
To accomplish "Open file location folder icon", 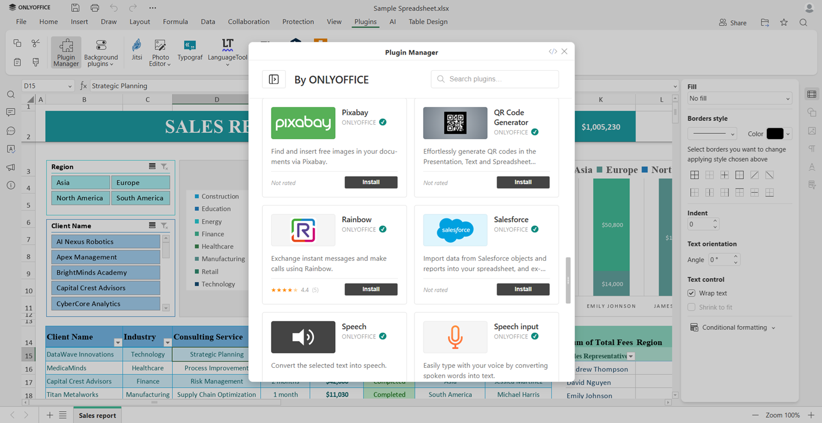I will coord(765,22).
